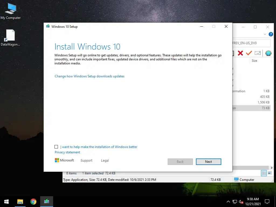
Task: Click the Windows 10 Setup title bar icon
Action: tap(48, 26)
